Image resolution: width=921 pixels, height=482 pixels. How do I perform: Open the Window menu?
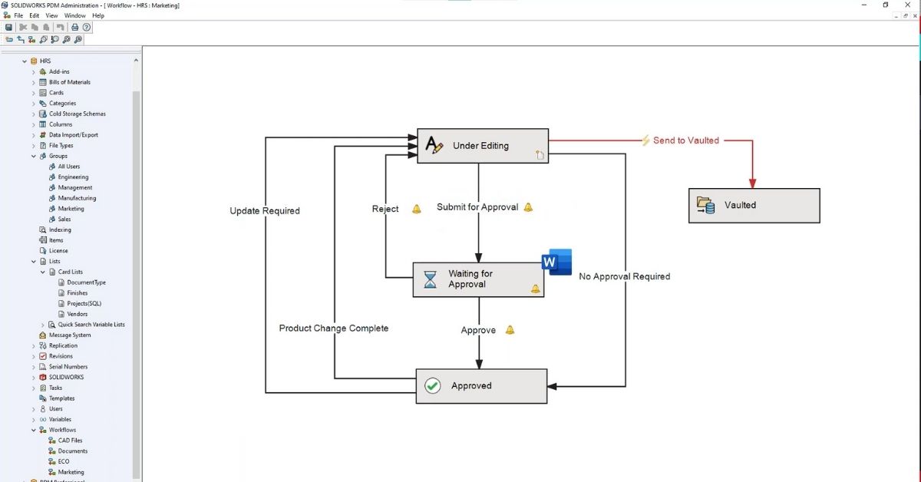click(74, 15)
